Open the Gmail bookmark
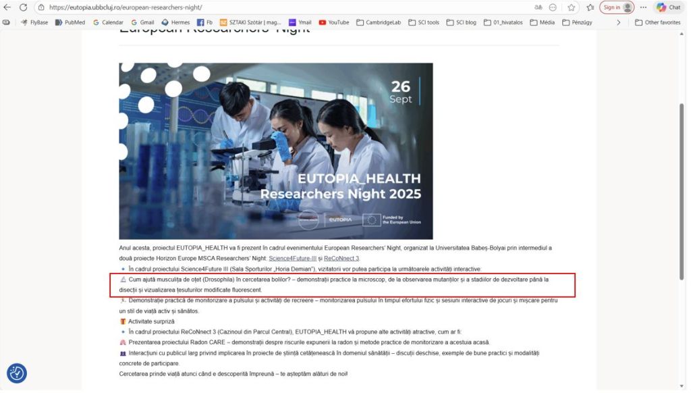This screenshot has height=393, width=691. click(x=142, y=22)
